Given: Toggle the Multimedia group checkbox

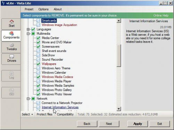Looking at the screenshot, I should point(33,34).
